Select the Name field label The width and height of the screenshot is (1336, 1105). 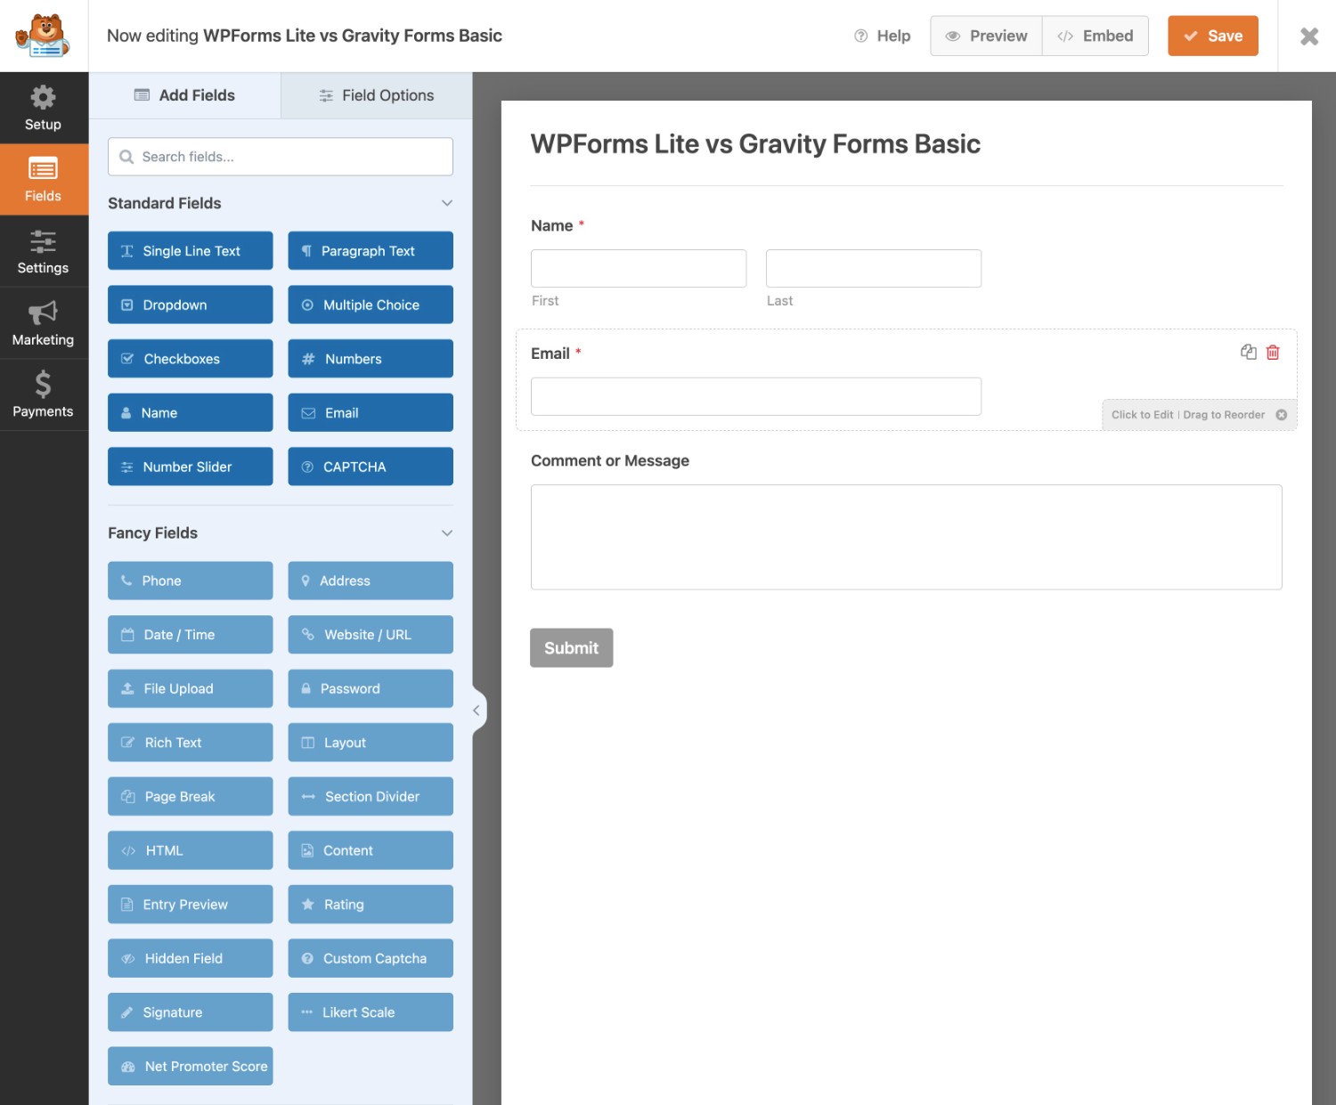[x=552, y=226]
